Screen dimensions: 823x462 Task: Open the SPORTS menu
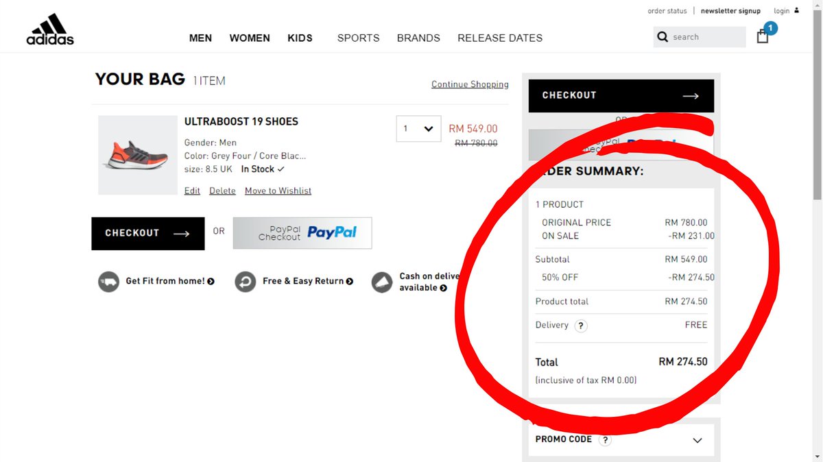click(x=358, y=38)
